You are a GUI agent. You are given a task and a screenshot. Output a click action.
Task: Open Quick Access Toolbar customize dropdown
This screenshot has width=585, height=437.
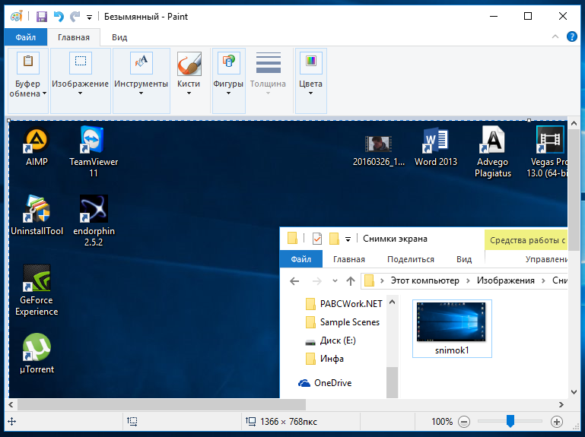coord(89,17)
